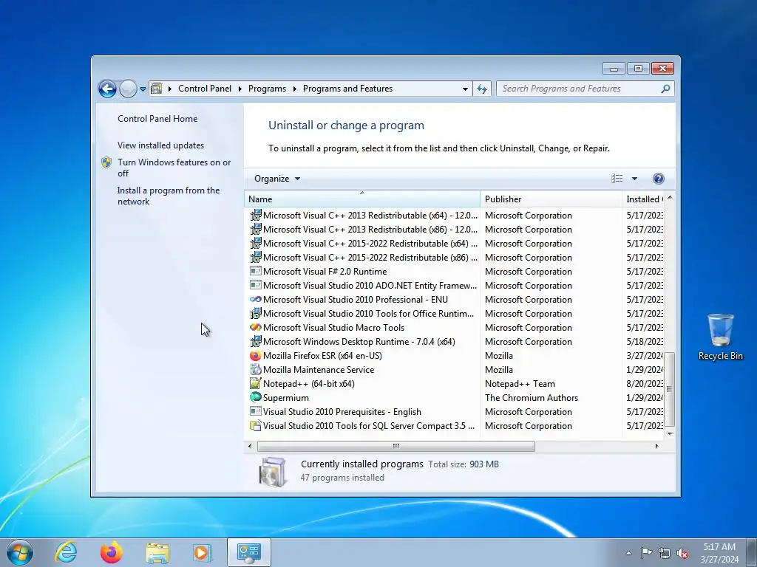
Task: Click the 8/20/2023 install date cell
Action: (645, 384)
